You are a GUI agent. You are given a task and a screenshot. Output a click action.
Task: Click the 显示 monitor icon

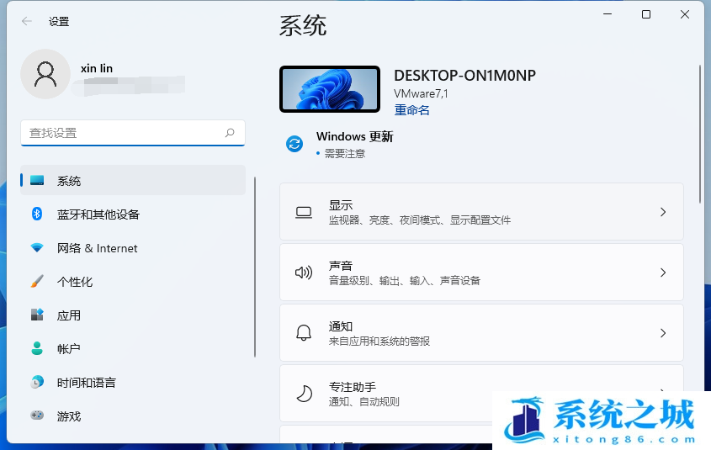(x=304, y=212)
